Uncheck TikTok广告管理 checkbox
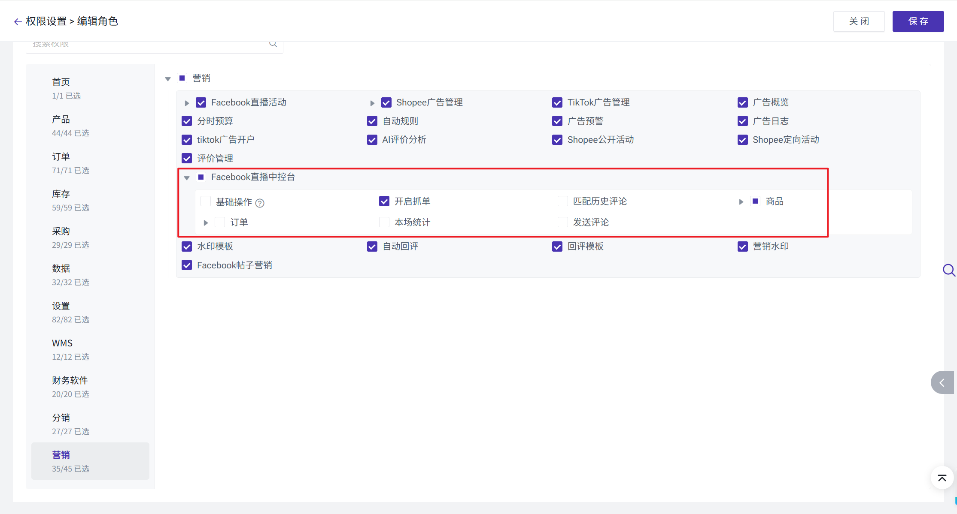This screenshot has width=957, height=514. [x=557, y=102]
